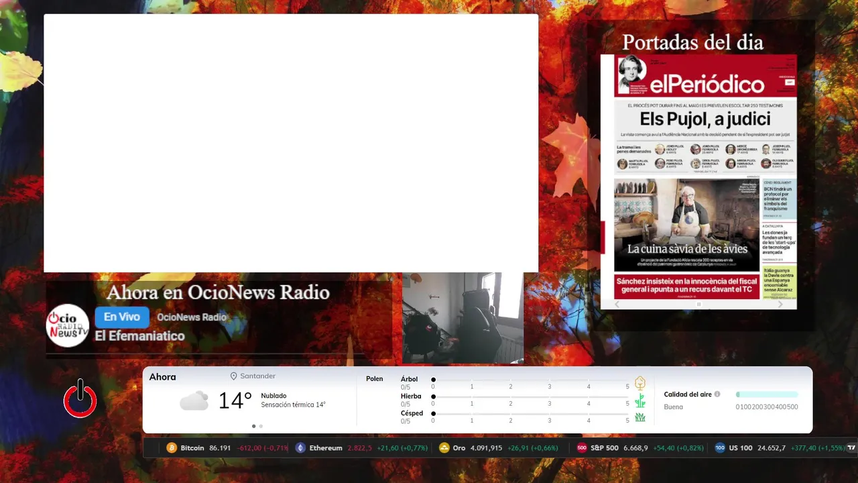Click the Santander location pin icon
Viewport: 858px width, 483px height.
[x=234, y=376]
